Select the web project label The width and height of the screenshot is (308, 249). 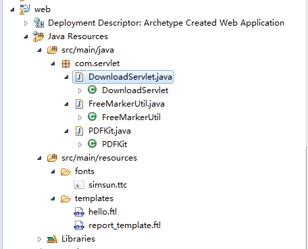click(43, 9)
